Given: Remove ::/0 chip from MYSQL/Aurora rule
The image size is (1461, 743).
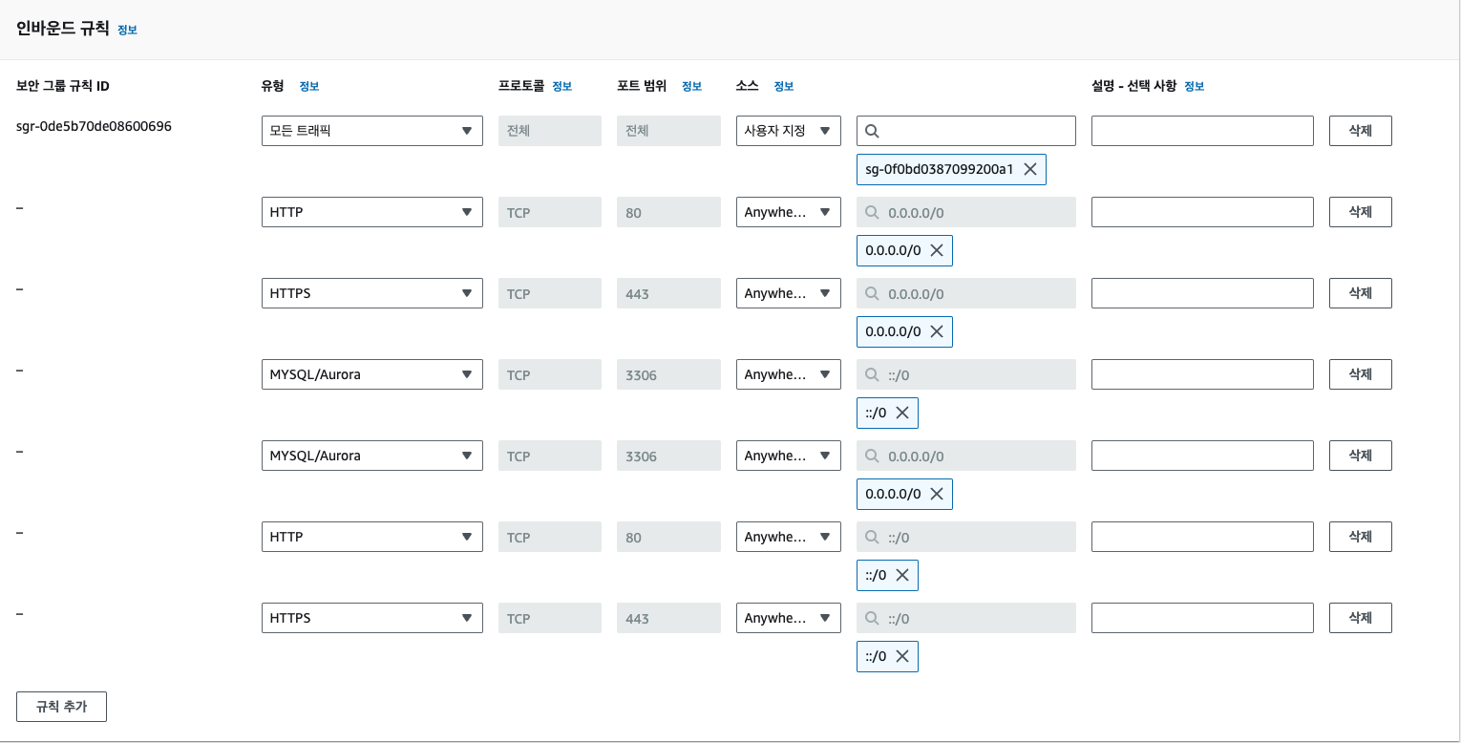Looking at the screenshot, I should pyautogui.click(x=902, y=413).
